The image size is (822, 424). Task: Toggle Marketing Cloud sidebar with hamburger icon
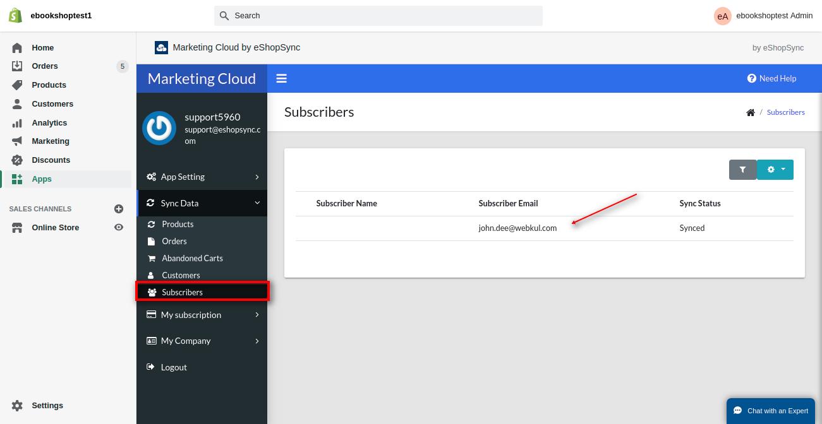(x=282, y=79)
